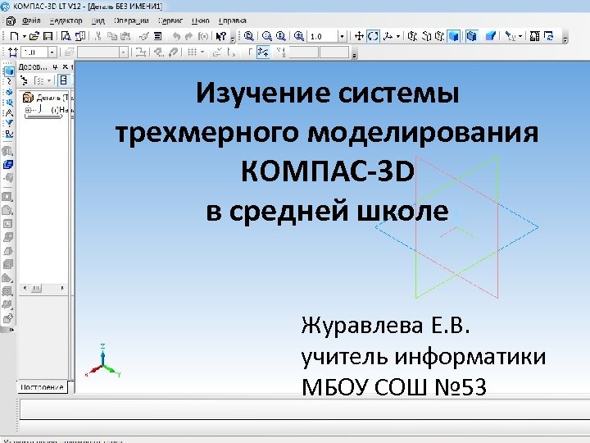The image size is (590, 443).
Task: Select the Pan view cross-arrows tool
Action: (x=359, y=36)
